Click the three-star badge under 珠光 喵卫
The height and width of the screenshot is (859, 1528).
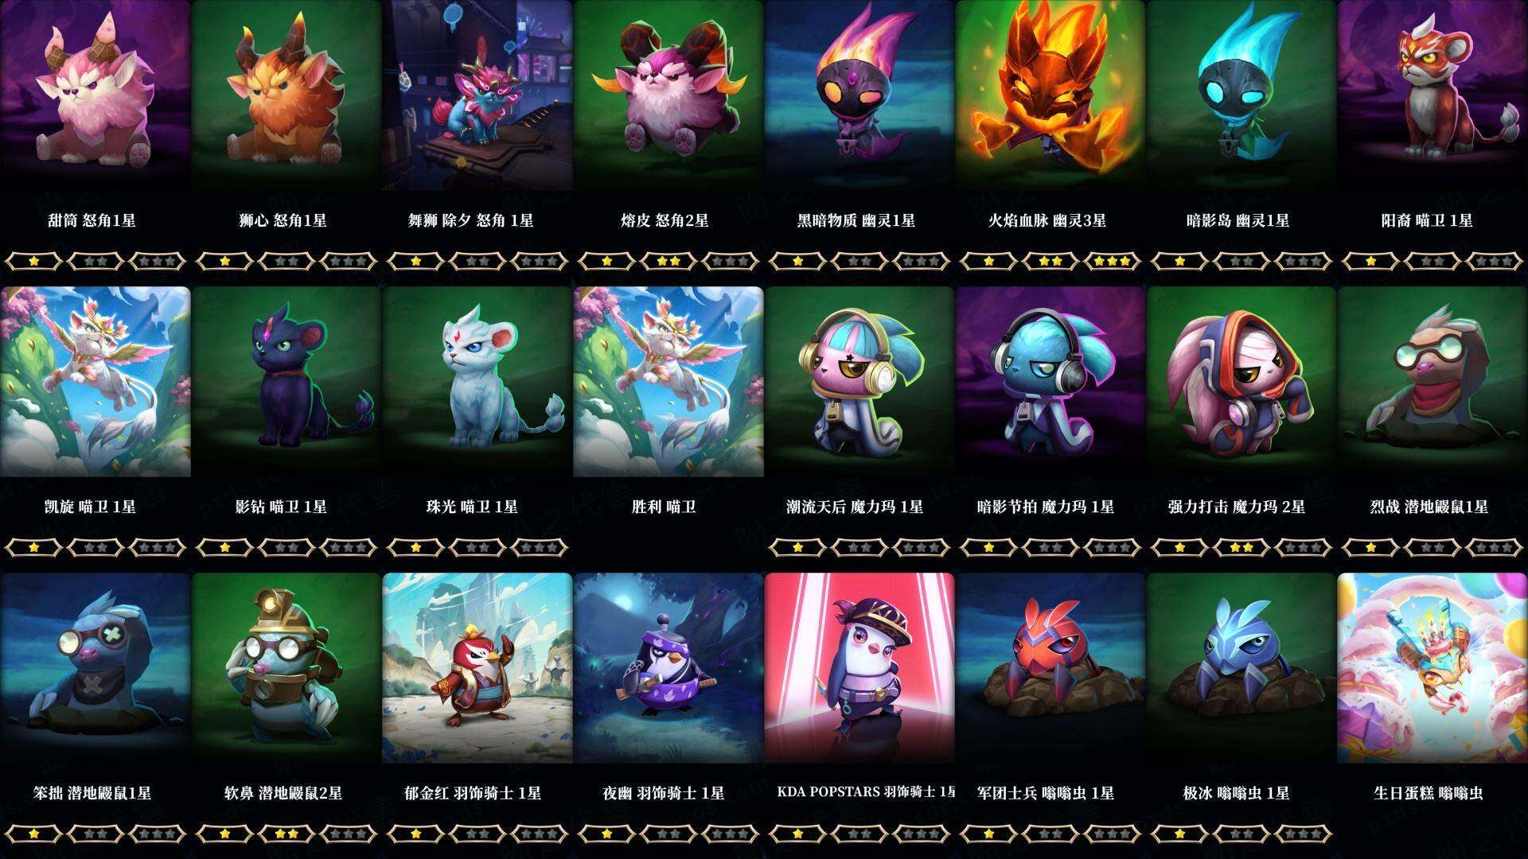point(540,547)
